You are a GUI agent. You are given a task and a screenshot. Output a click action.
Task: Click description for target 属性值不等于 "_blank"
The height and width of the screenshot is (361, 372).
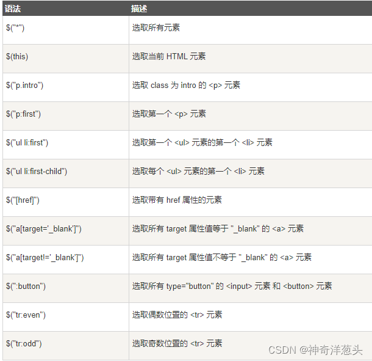click(x=222, y=258)
